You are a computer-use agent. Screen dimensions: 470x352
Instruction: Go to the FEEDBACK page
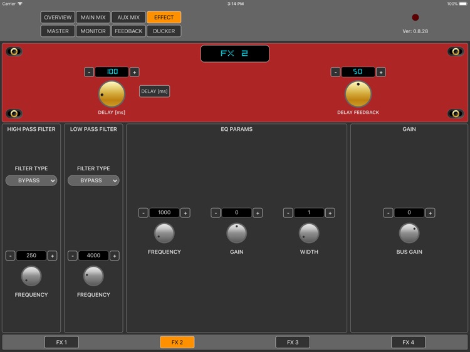tap(128, 31)
